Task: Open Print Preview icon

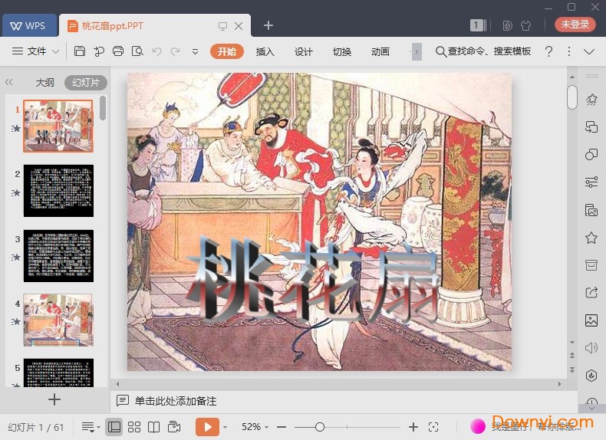Action: tap(137, 51)
